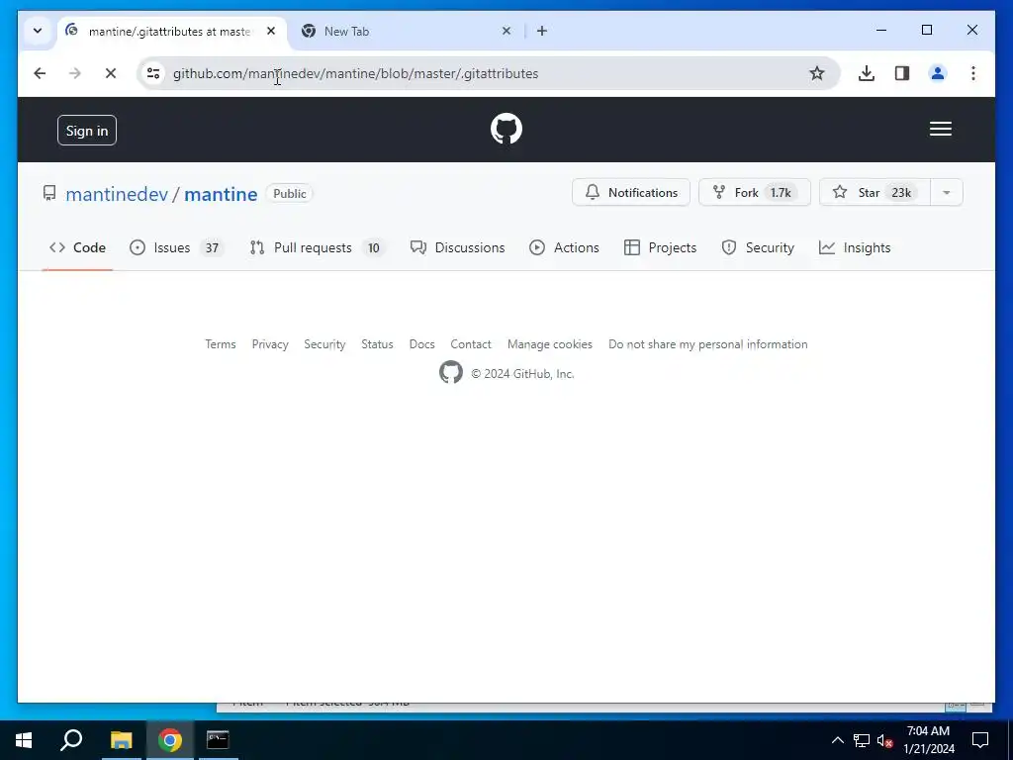This screenshot has width=1013, height=760.
Task: Click the Terms footer link
Action: coord(221,344)
